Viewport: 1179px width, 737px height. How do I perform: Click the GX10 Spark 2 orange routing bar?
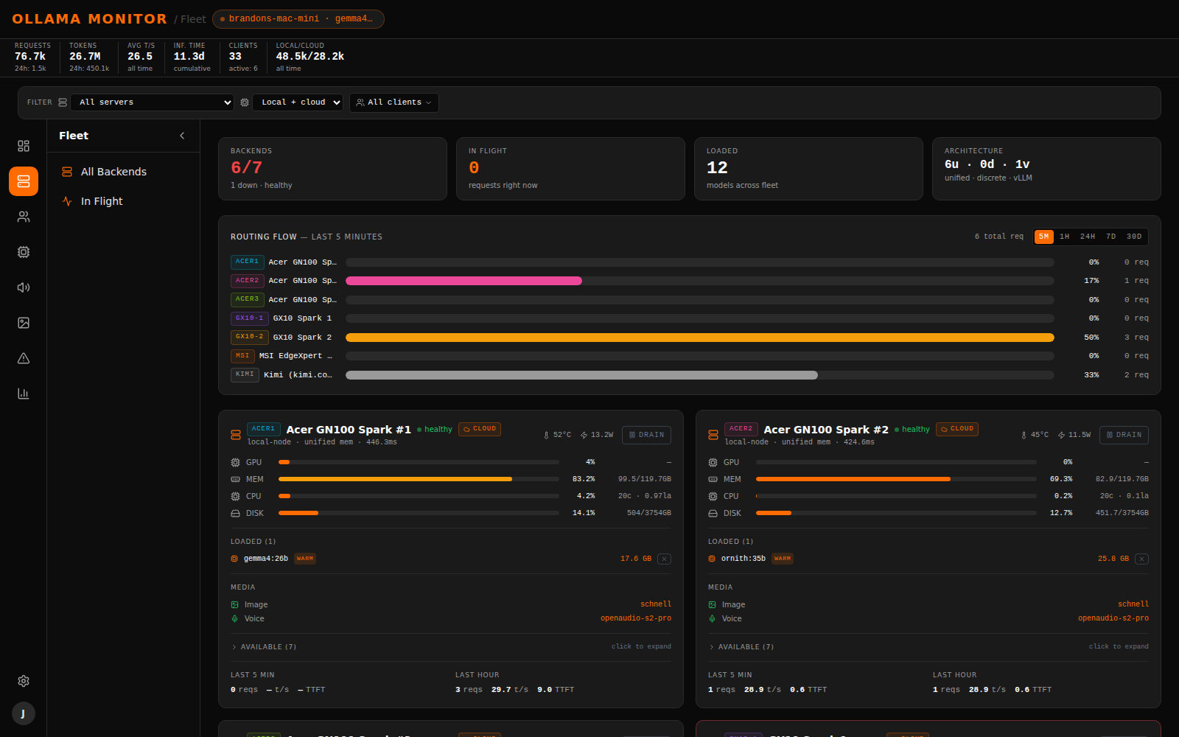700,338
